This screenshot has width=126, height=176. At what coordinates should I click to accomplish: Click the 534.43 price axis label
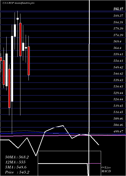tap(118, 86)
